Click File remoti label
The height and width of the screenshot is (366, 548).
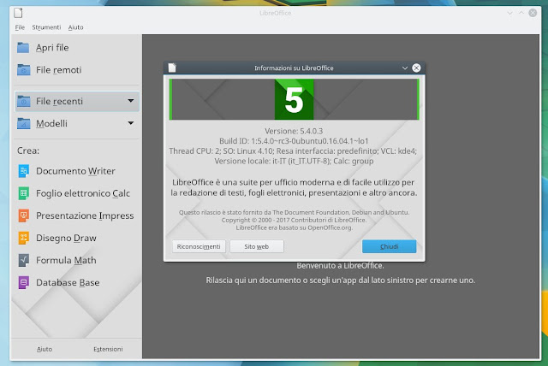click(59, 70)
